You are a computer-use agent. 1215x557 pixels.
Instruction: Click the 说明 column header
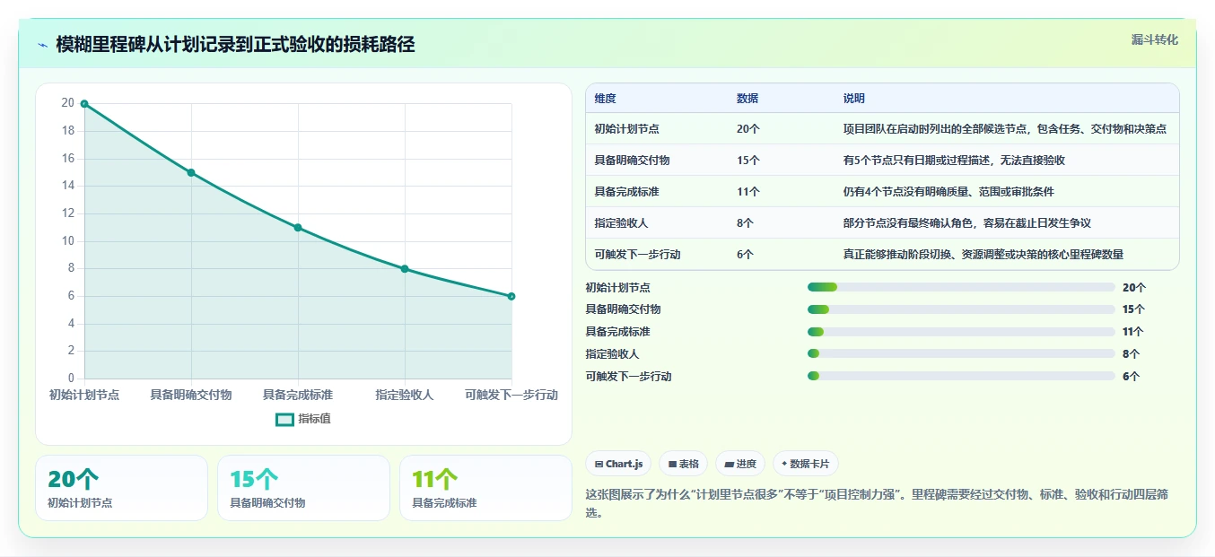point(853,99)
